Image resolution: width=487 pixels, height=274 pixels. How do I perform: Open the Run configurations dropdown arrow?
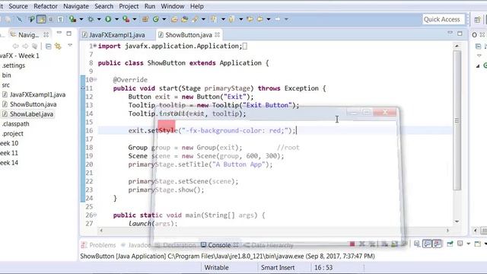116,19
